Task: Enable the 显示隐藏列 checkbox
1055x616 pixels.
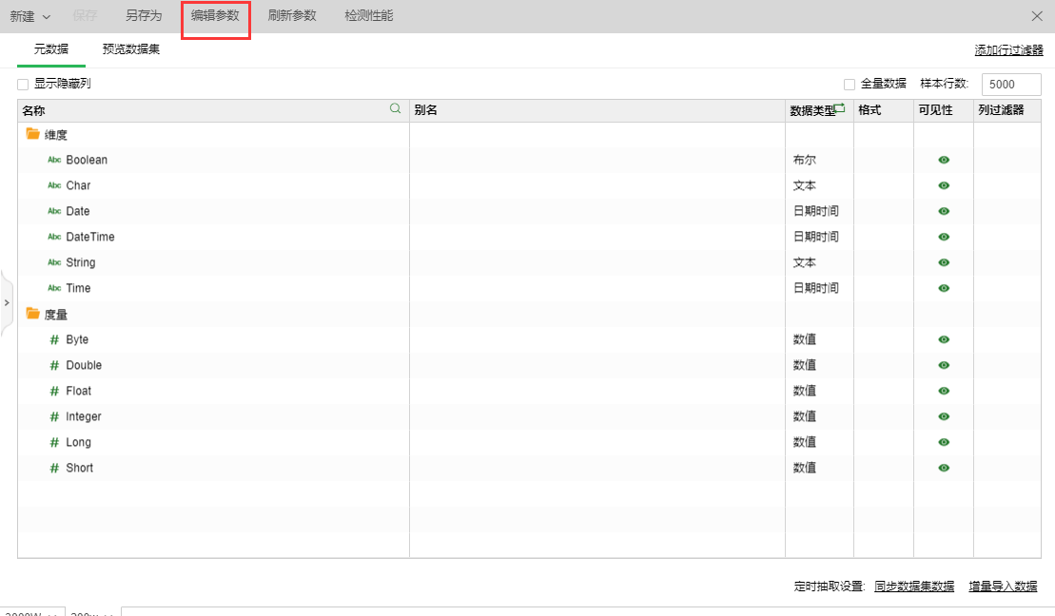Action: point(23,85)
